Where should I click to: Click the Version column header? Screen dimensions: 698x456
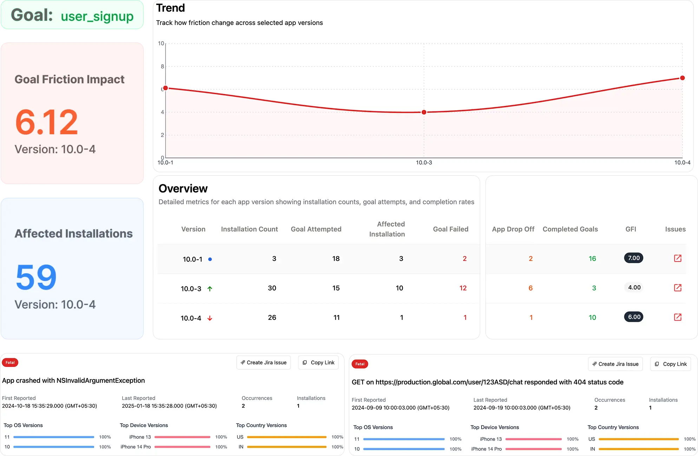point(193,229)
